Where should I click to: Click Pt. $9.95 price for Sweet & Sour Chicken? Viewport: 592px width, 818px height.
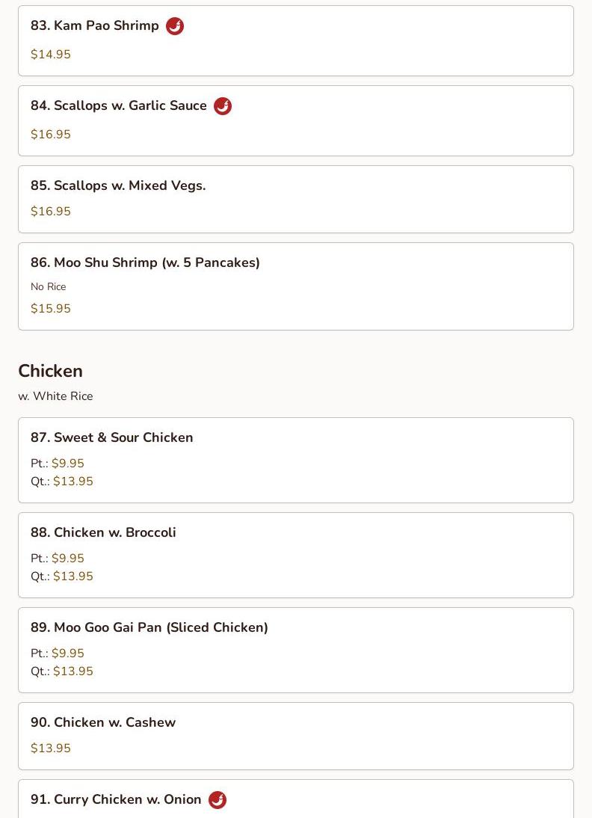pos(67,464)
